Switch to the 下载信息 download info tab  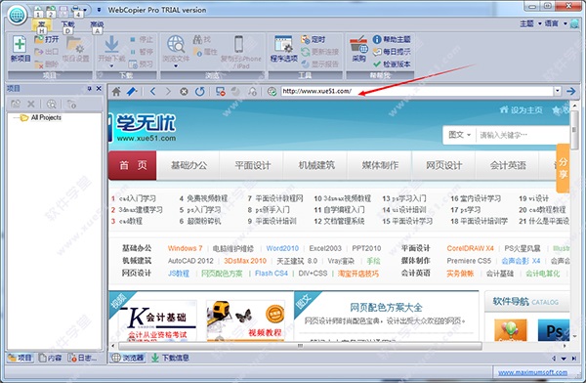170,358
